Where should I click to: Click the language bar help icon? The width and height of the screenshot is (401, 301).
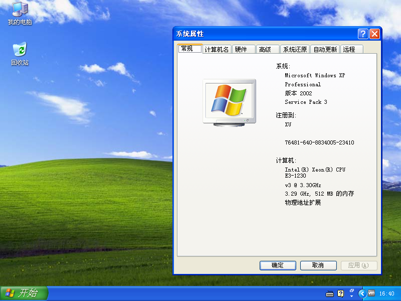[x=341, y=293]
